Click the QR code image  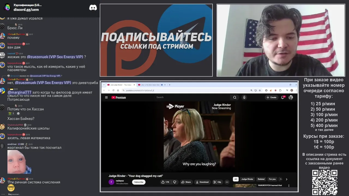[x=325, y=183]
